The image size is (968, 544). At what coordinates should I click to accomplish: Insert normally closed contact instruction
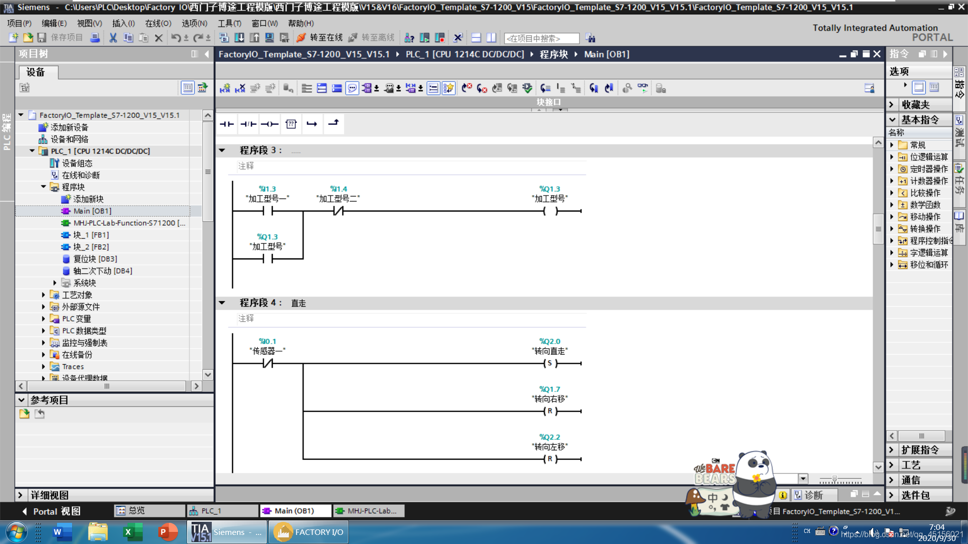click(248, 124)
